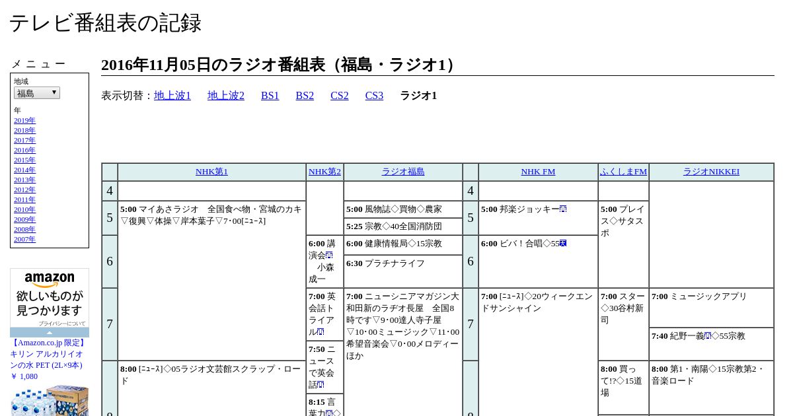Open the NHK FM channel header link
The height and width of the screenshot is (416, 793).
538,172
